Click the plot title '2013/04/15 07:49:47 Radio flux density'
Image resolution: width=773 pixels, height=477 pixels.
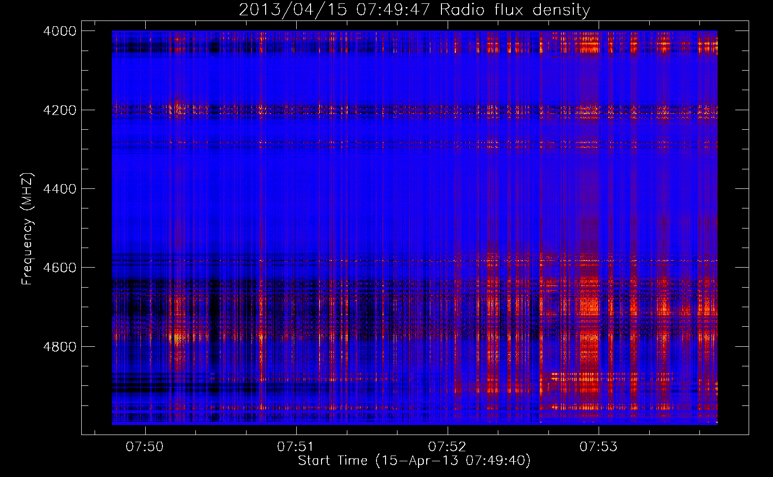click(414, 10)
